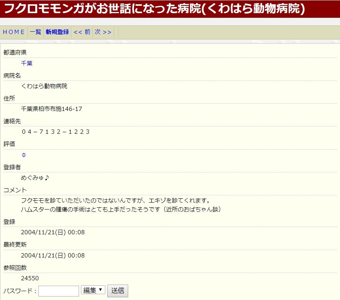
Task: Focus the パスワード input field
Action: 58,291
